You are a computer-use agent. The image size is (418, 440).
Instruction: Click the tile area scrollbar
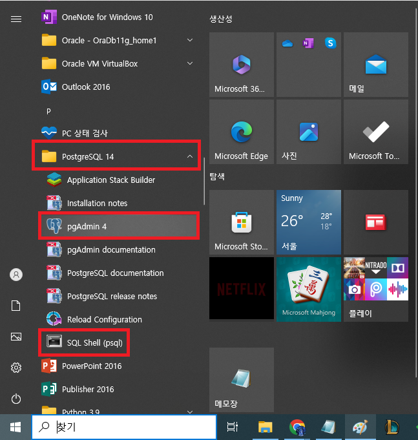click(416, 193)
